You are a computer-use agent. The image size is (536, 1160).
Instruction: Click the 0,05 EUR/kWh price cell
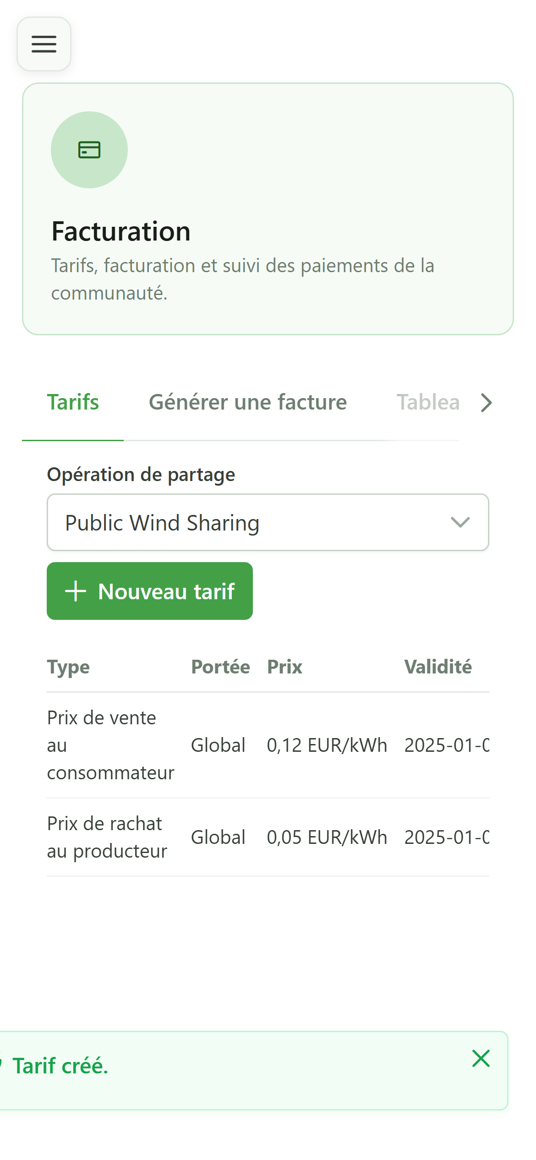tap(327, 837)
